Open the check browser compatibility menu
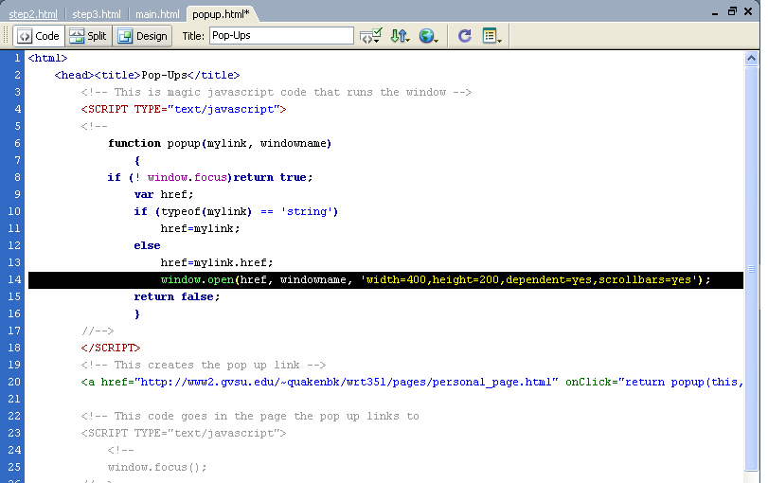768x483 pixels. tap(370, 36)
